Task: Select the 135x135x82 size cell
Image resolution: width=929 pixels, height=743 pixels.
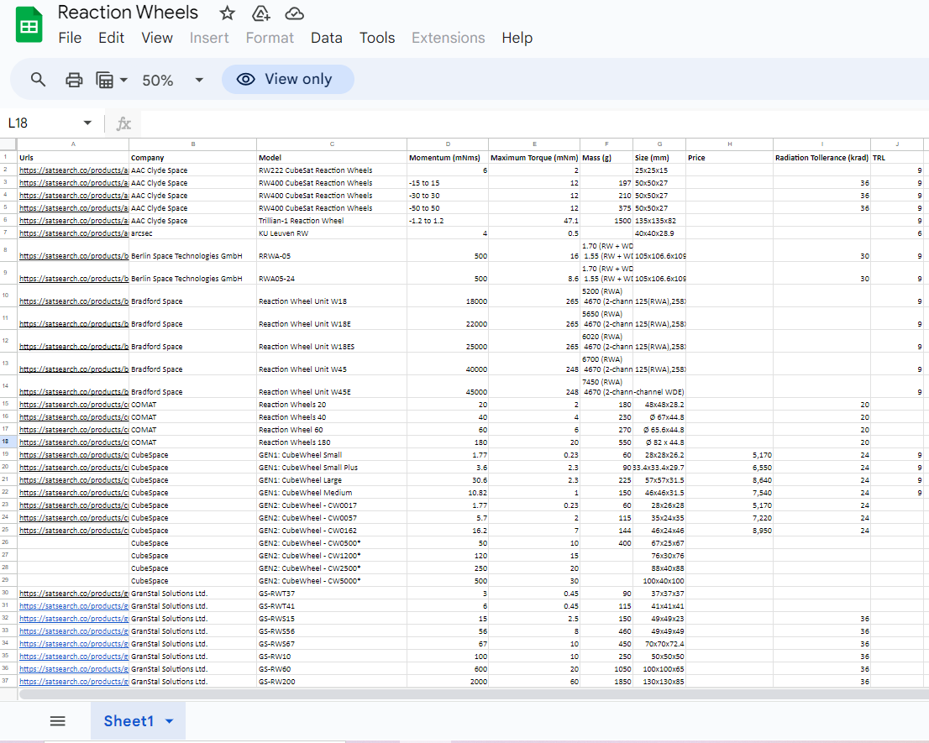Action: click(x=659, y=221)
